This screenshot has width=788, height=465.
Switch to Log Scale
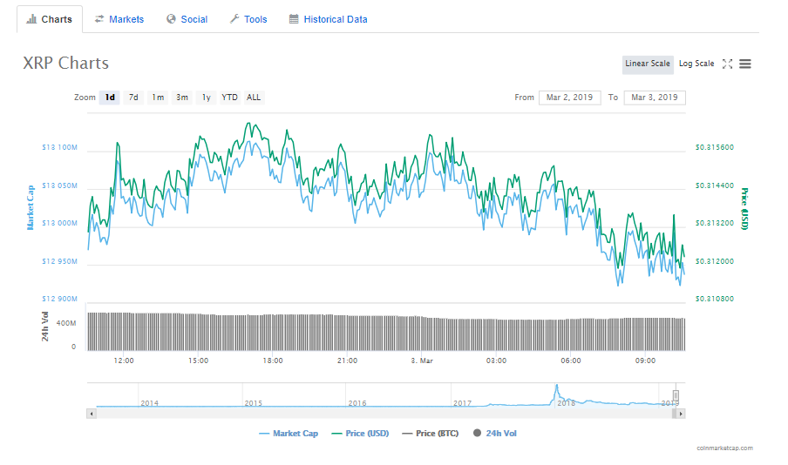696,64
